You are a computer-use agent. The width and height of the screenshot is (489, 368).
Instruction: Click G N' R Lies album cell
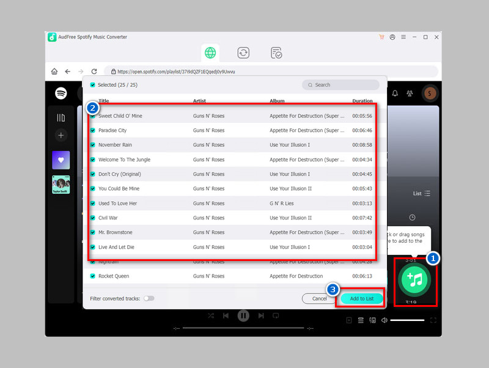pyautogui.click(x=282, y=204)
